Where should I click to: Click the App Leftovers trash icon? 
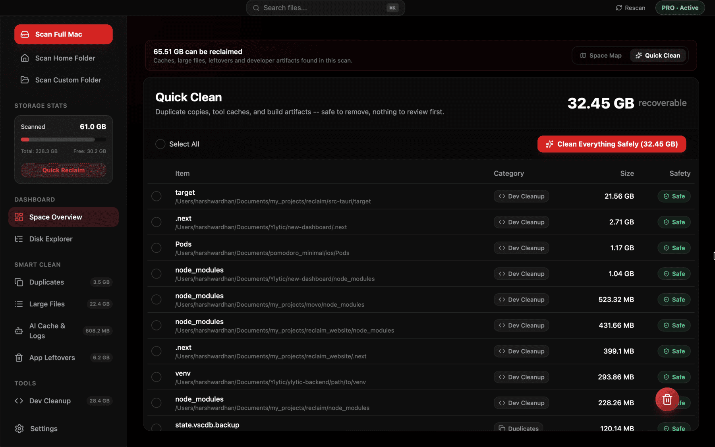[x=19, y=358]
